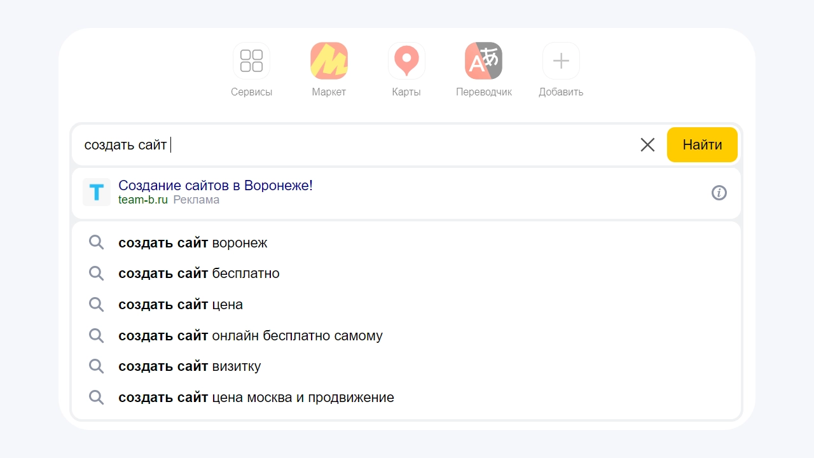Pick suggestion "создать сайт цена"

pos(181,305)
